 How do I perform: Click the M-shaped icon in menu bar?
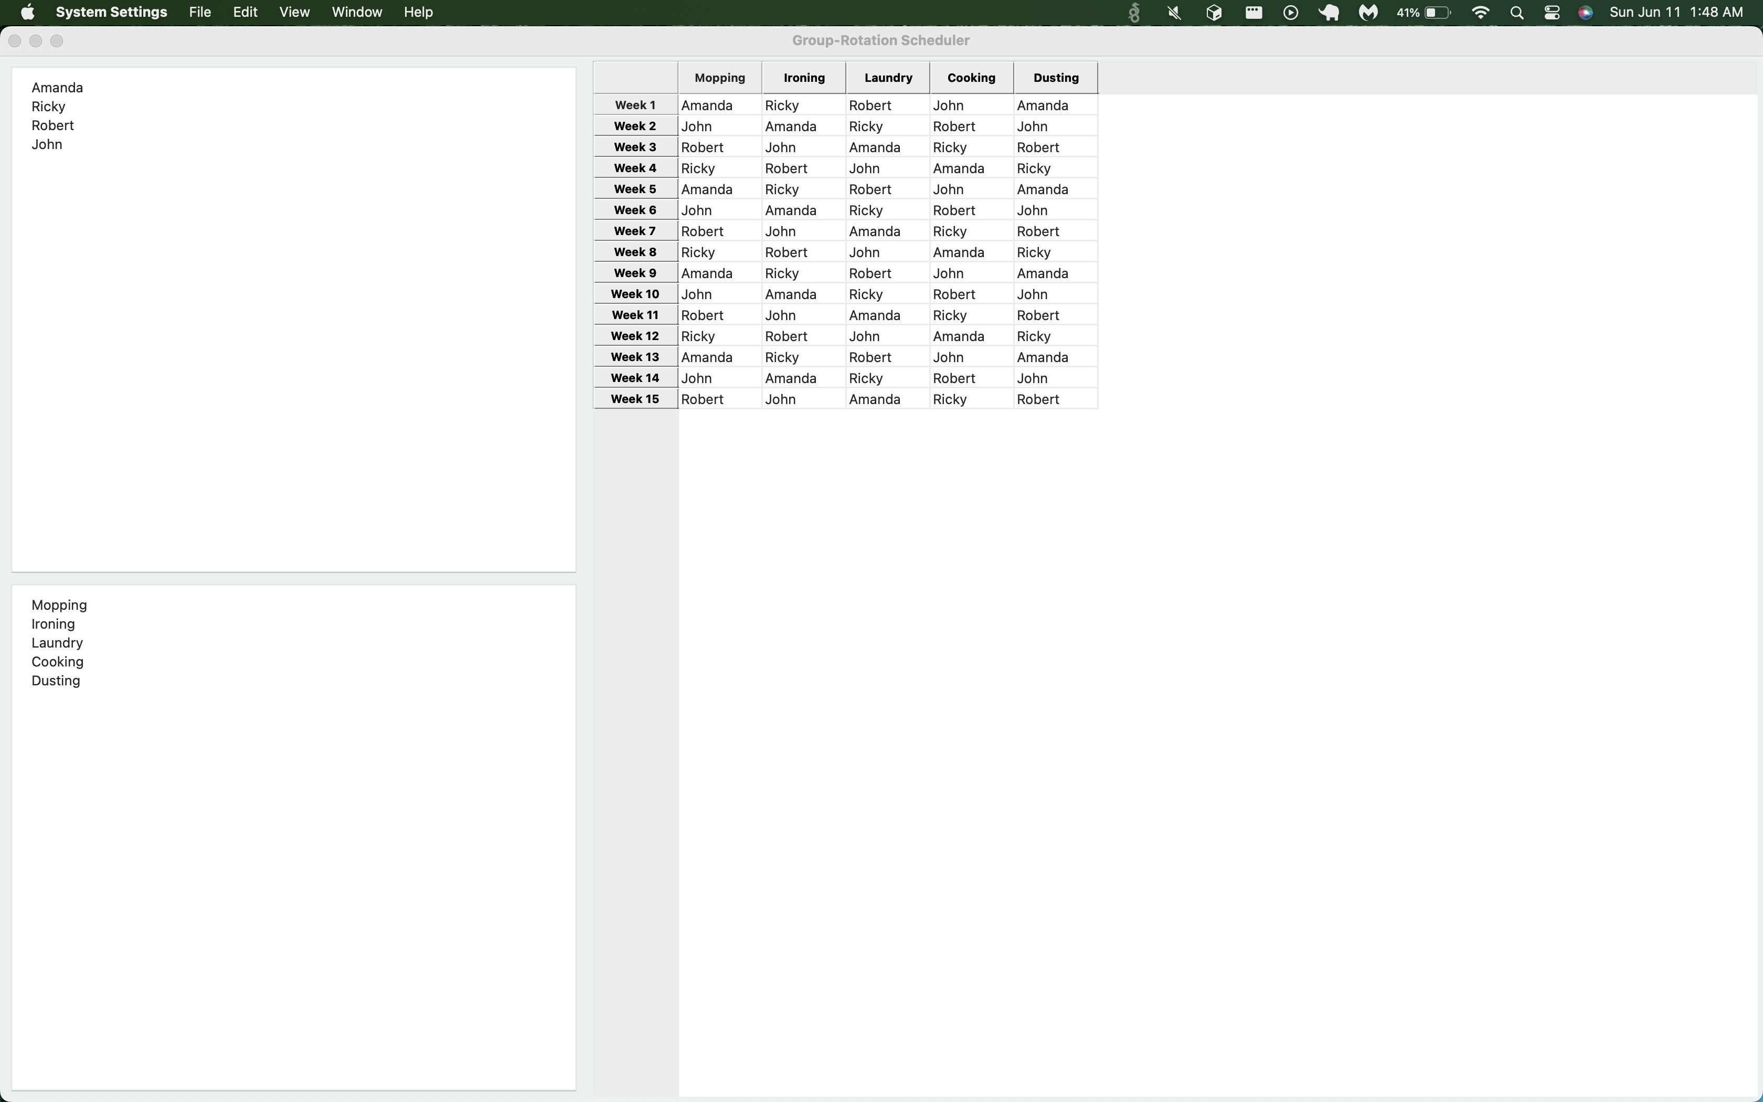click(1368, 13)
